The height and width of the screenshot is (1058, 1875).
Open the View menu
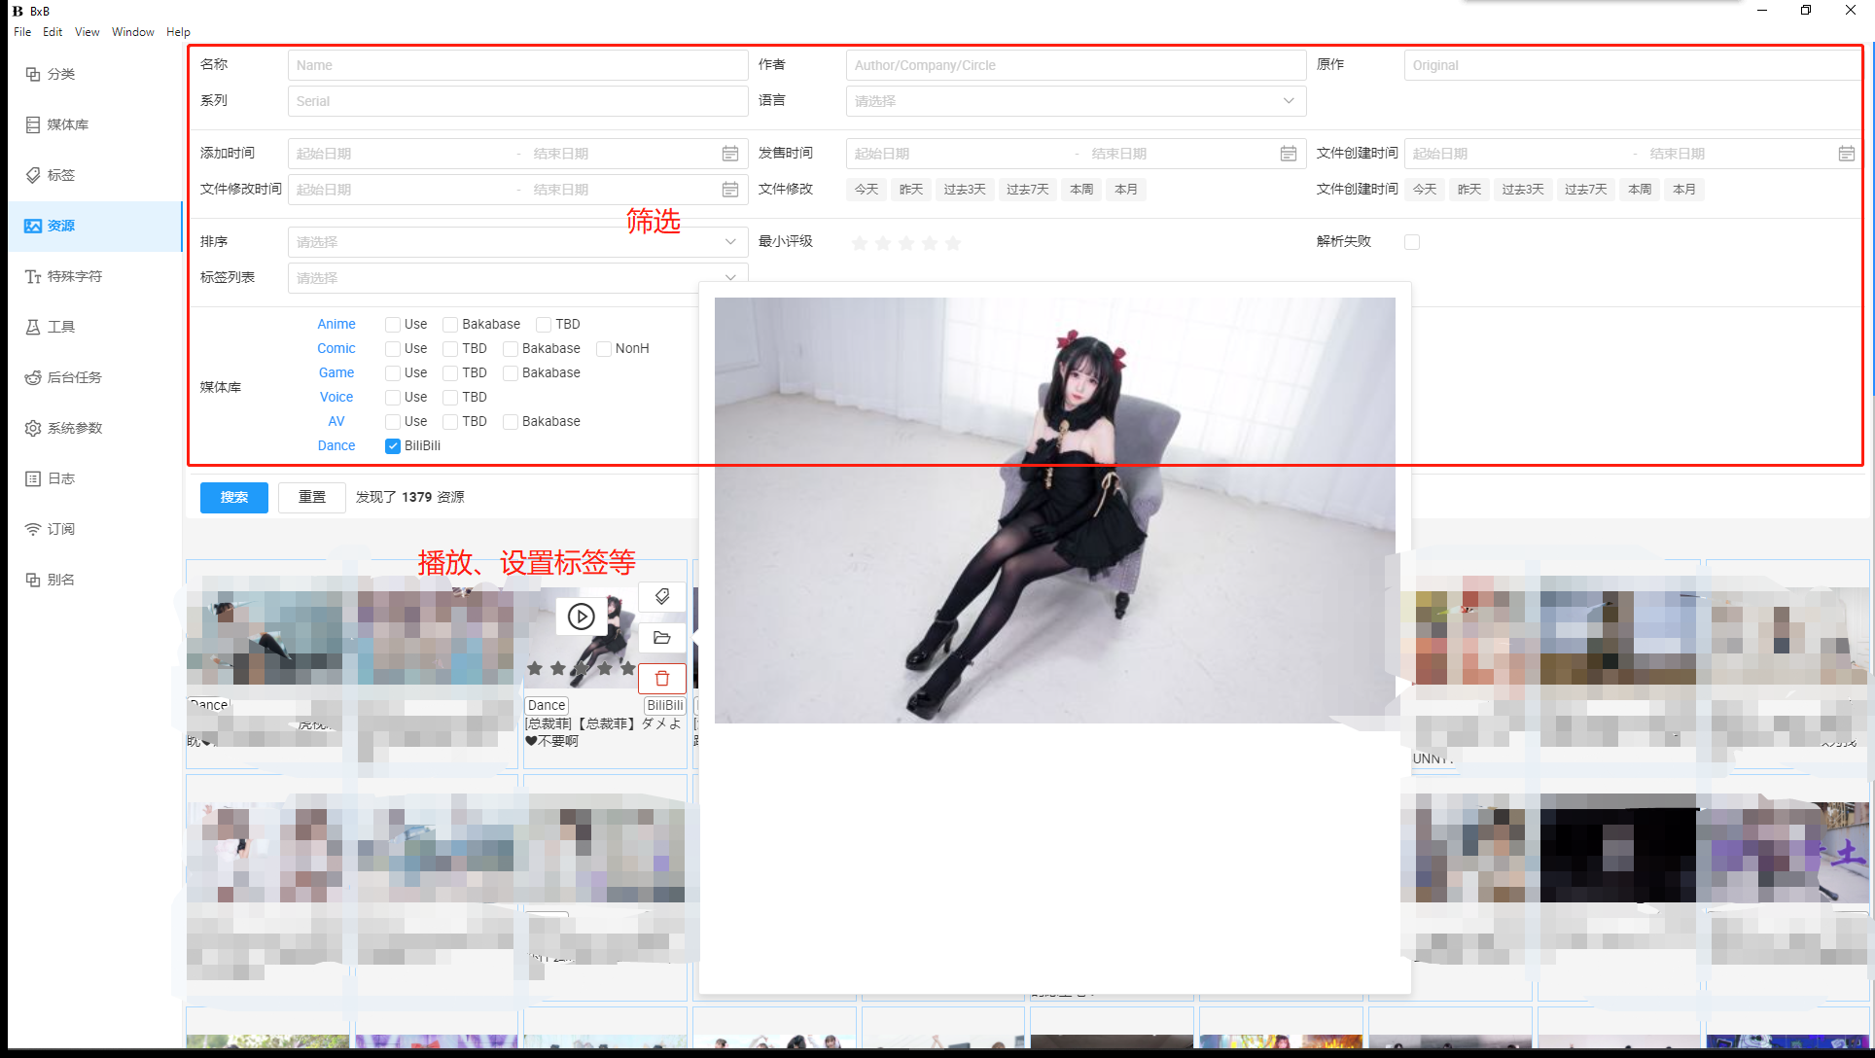coord(87,32)
